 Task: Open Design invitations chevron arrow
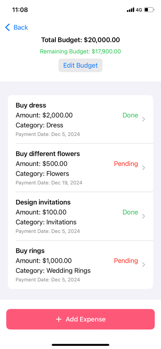click(x=144, y=216)
